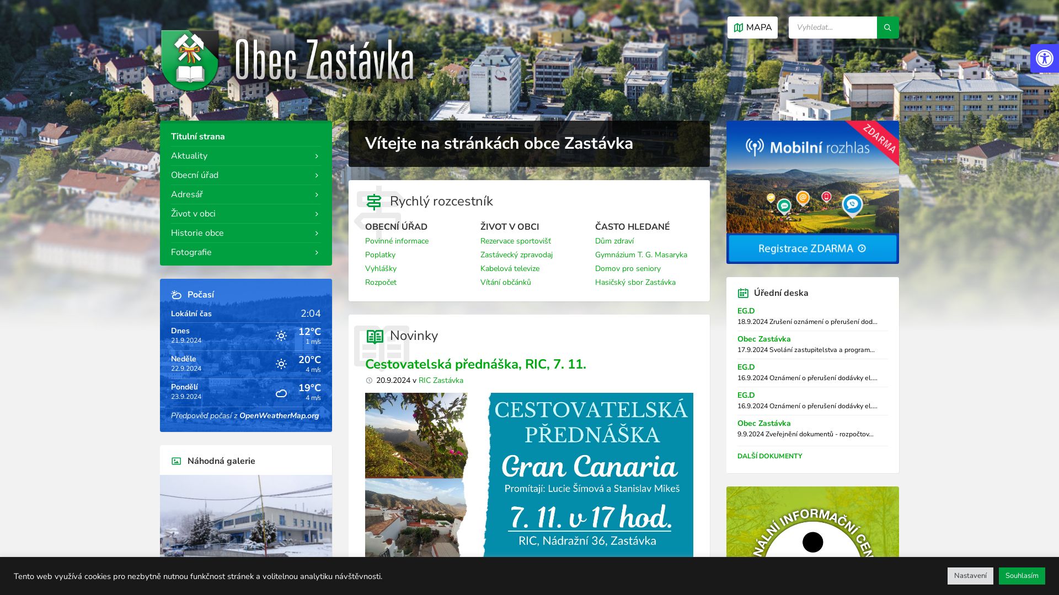Expand the Aktuality menu chevron

click(317, 156)
